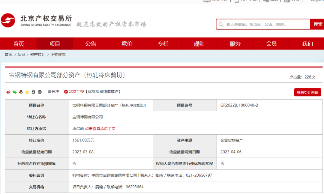Image resolution: width=324 pixels, height=194 pixels.
Task: Open the 专栏 navigation tab
Action: coord(163,43)
